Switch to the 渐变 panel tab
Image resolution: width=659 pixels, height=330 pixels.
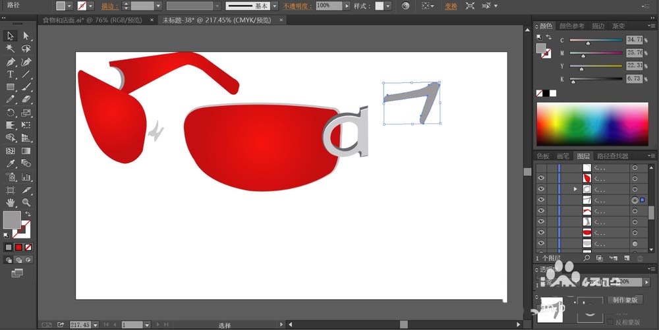619,26
